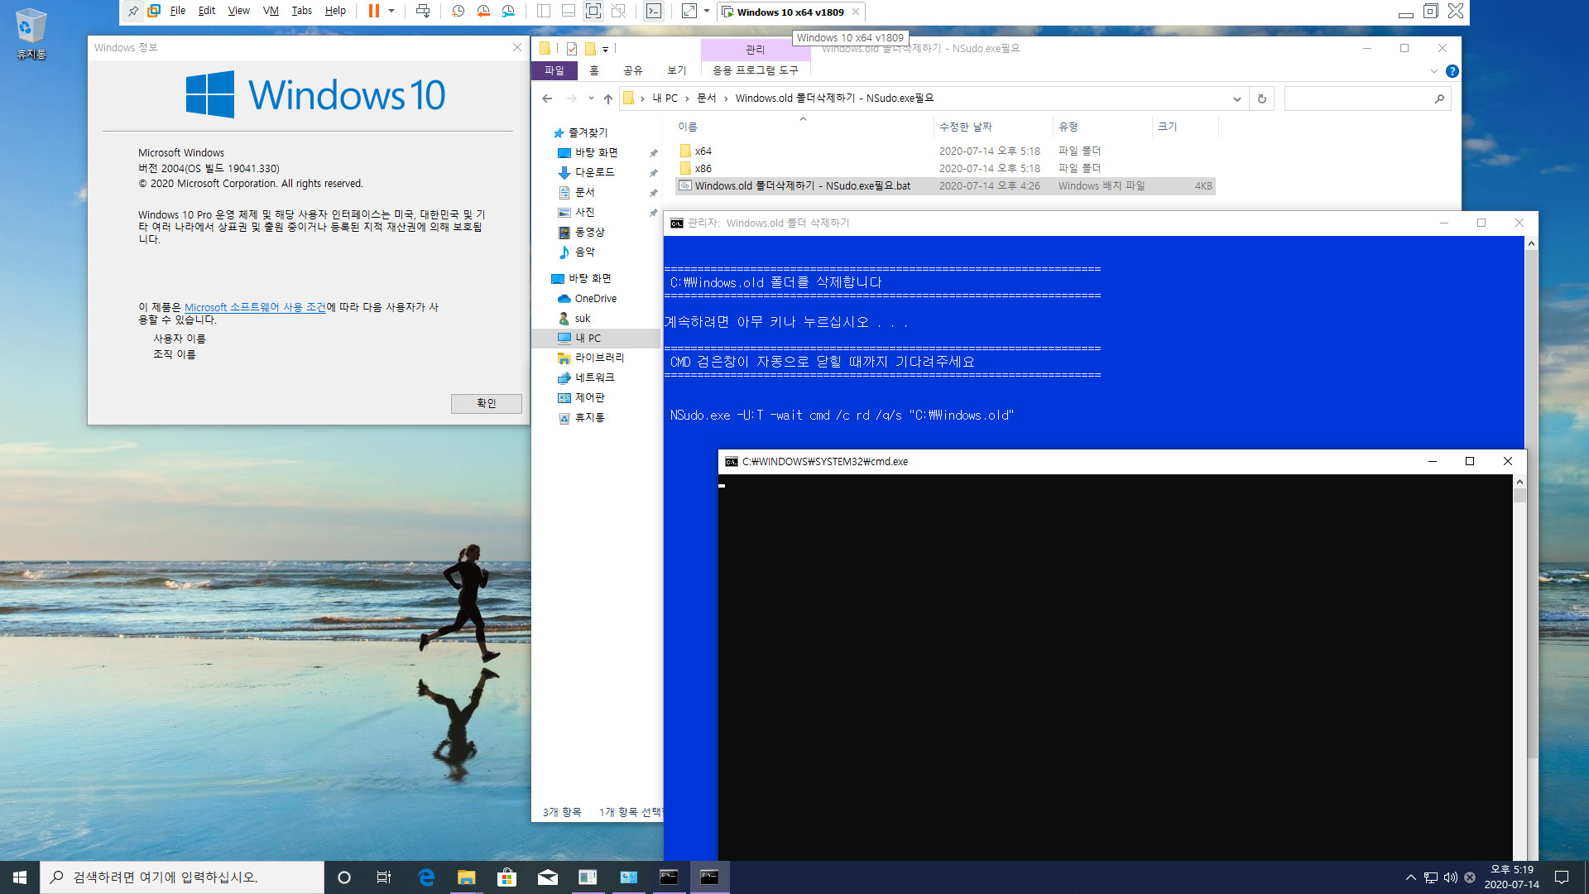Expand the address bar history dropdown
This screenshot has height=894, width=1589.
coord(1236,99)
